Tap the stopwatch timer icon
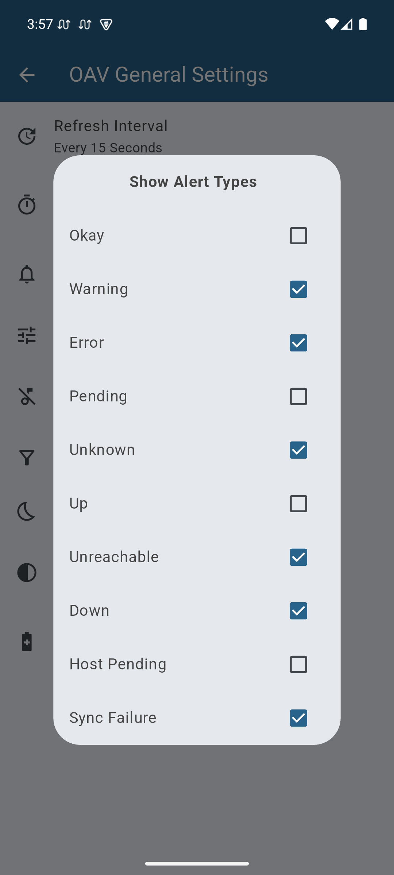This screenshot has width=394, height=875. (27, 205)
